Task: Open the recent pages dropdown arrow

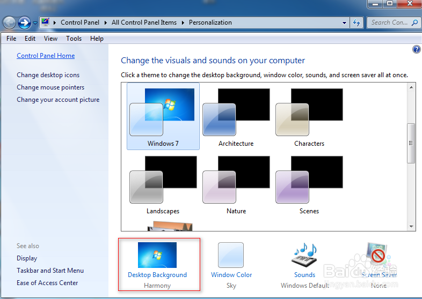Action: click(35, 23)
